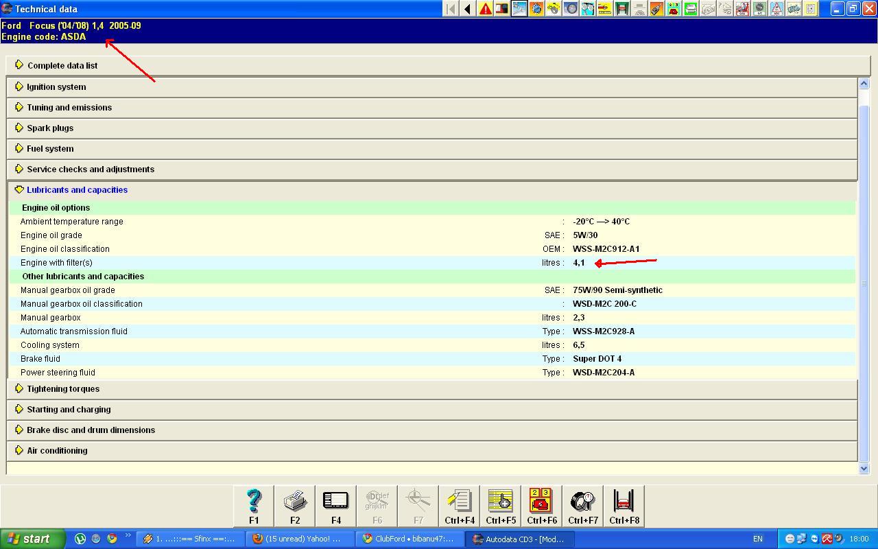Open the F4 screen view button
878x549 pixels.
[x=336, y=506]
